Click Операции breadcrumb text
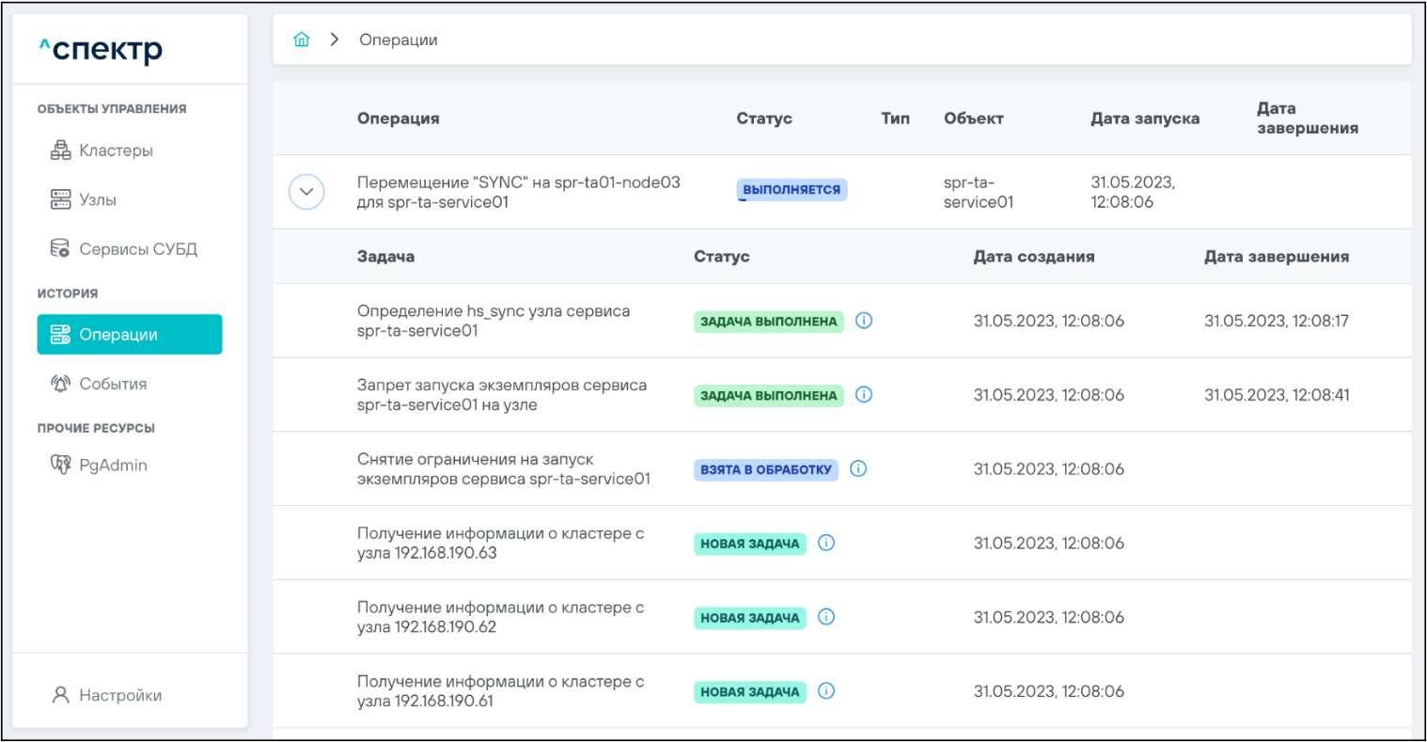 (x=399, y=39)
